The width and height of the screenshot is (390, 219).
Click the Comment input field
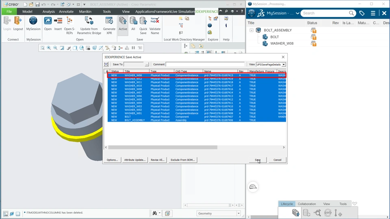point(205,64)
